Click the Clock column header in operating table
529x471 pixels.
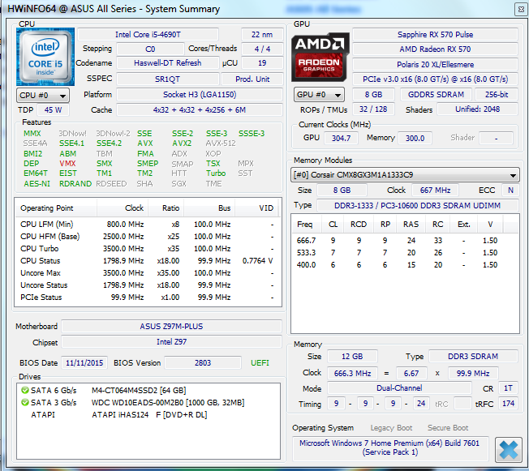coord(123,208)
